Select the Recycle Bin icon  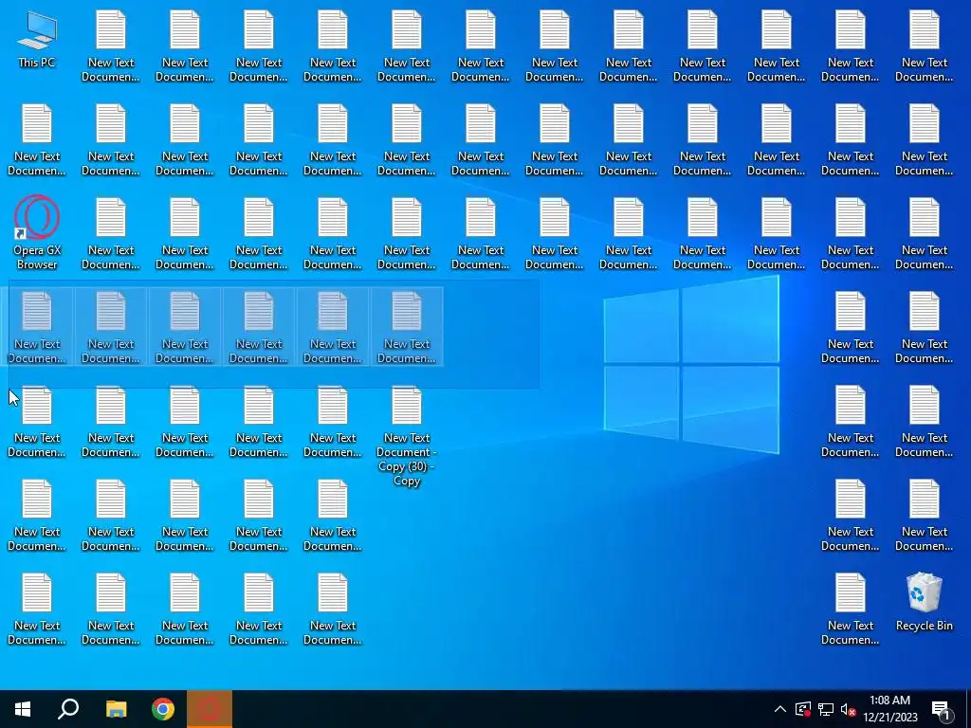(x=924, y=602)
